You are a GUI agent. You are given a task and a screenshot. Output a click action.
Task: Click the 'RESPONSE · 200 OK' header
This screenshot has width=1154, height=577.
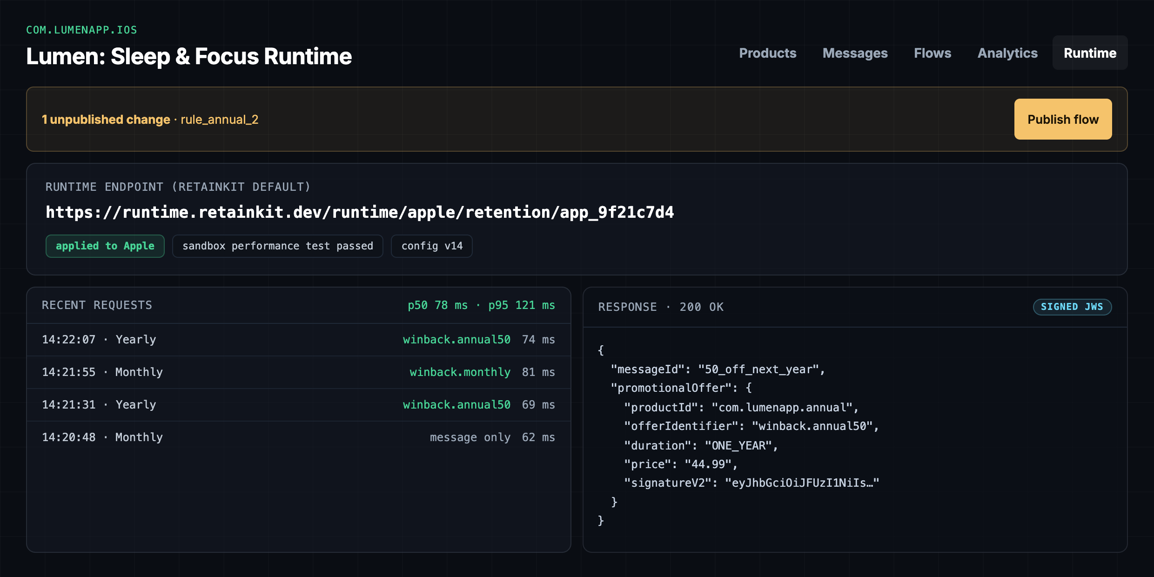pyautogui.click(x=661, y=307)
